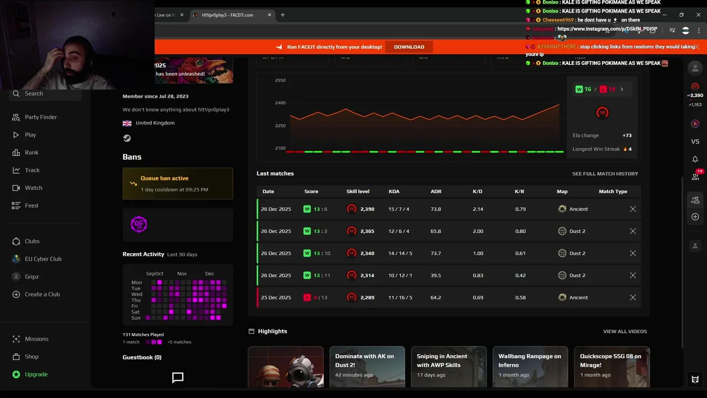Open Party Finder in sidebar

pos(34,117)
